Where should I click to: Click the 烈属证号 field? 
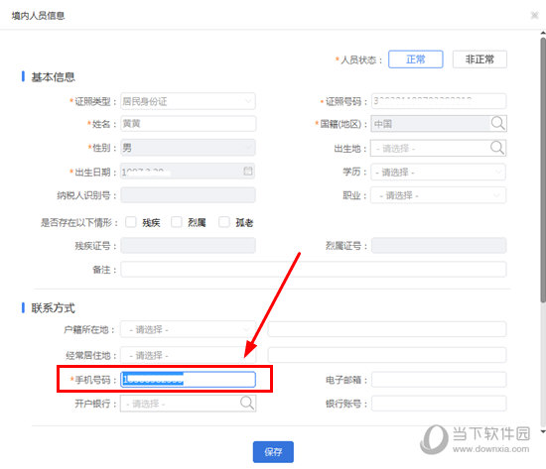(x=439, y=245)
